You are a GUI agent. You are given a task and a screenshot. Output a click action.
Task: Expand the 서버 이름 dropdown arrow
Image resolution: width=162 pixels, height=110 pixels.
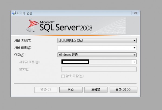click(x=134, y=48)
